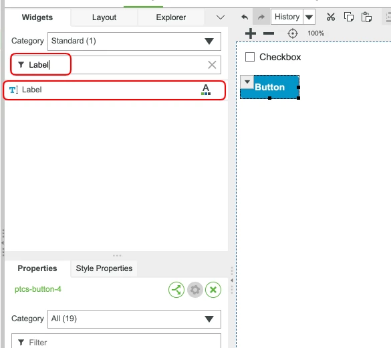
Task: Click the Copy icon in toolbar
Action: 349,17
